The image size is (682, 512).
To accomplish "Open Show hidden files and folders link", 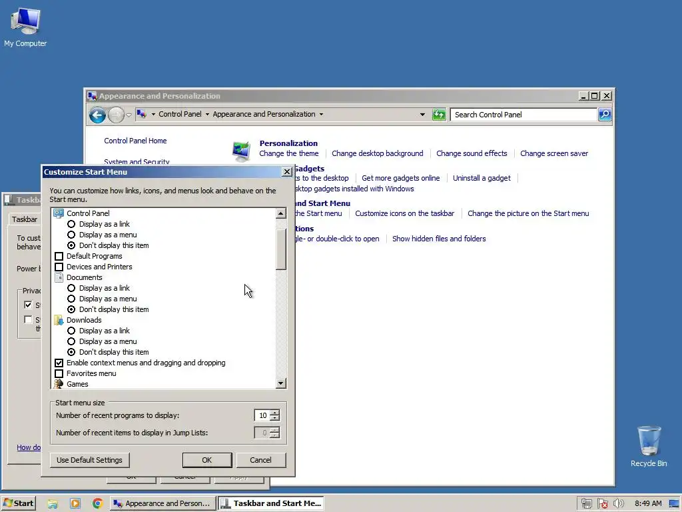I will [439, 239].
